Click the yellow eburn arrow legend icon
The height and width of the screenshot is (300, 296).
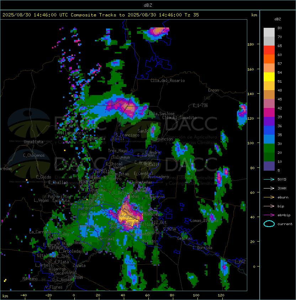[269, 197]
